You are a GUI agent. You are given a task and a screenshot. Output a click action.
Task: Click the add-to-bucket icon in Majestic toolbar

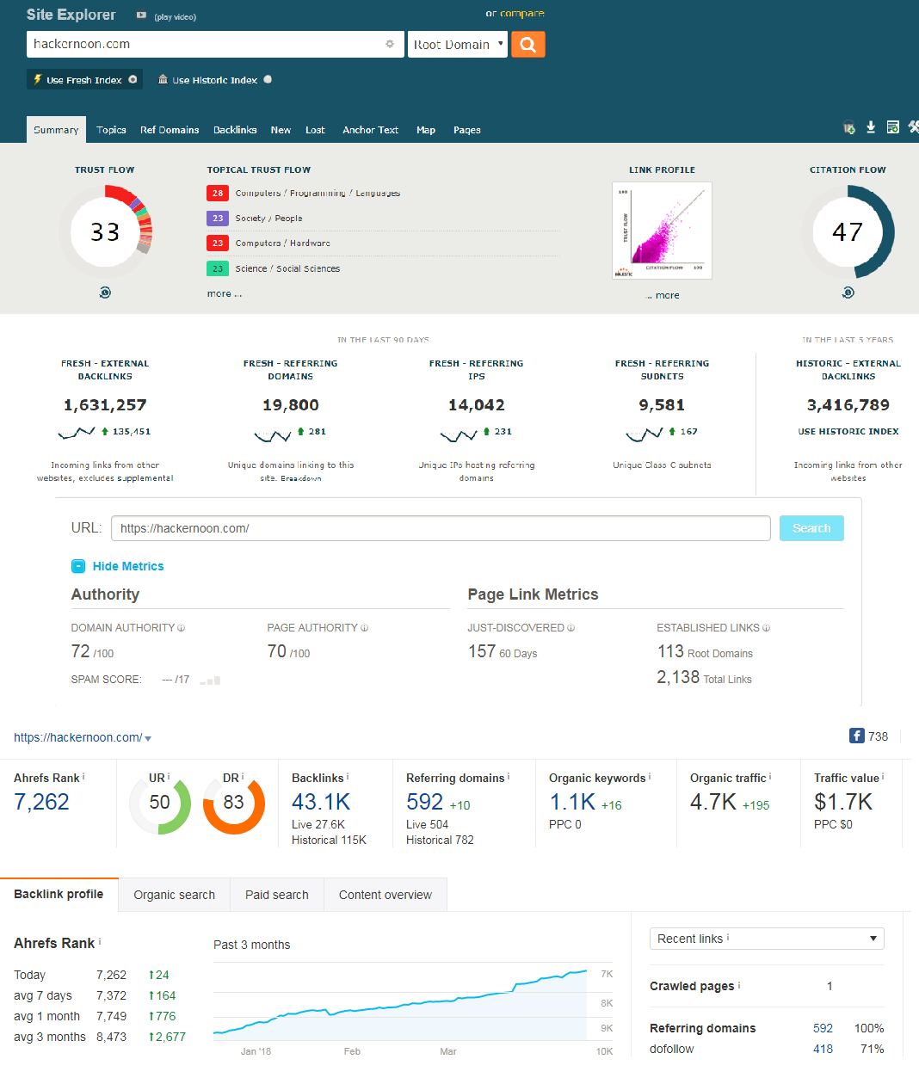pos(849,128)
